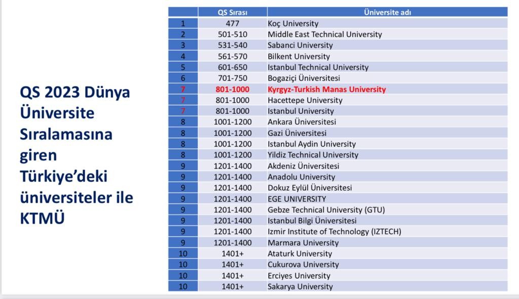Select the '501-510' rank cell

[232, 34]
